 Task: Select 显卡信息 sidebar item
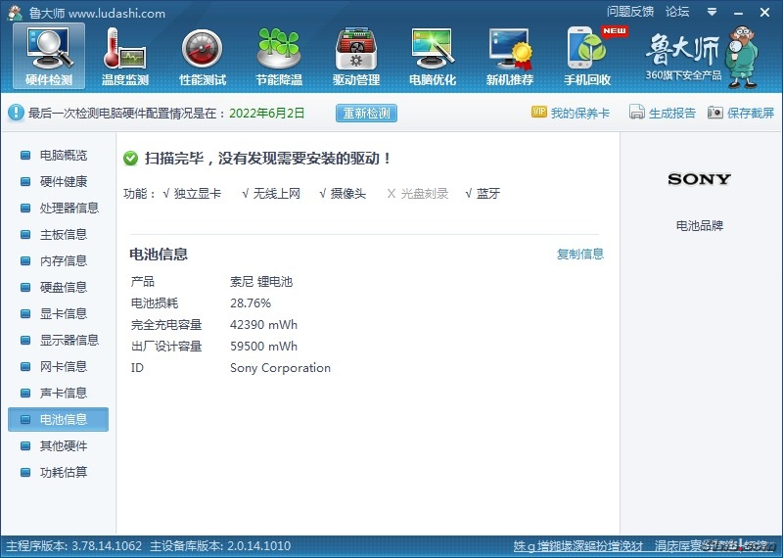click(x=63, y=314)
